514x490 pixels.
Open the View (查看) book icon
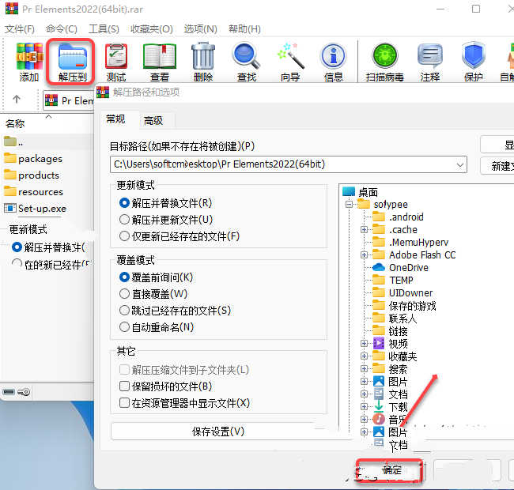(x=160, y=62)
